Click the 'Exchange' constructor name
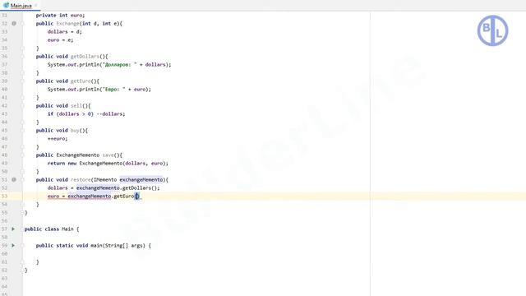526x296 pixels. point(67,24)
